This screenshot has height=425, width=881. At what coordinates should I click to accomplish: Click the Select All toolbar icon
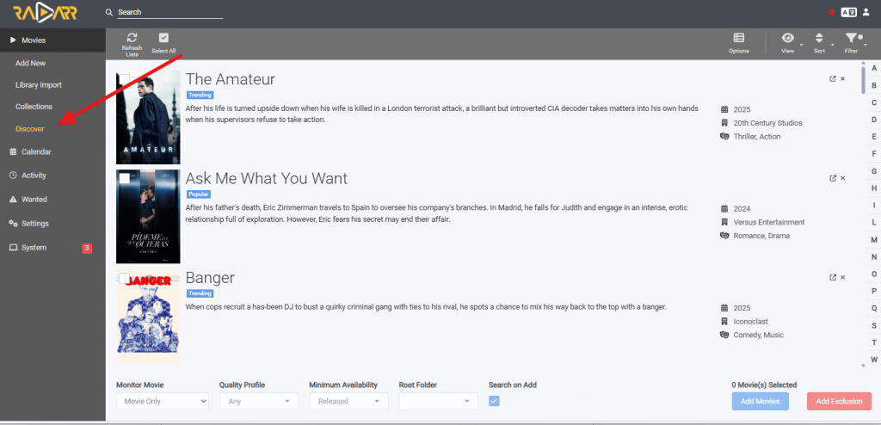click(x=163, y=38)
